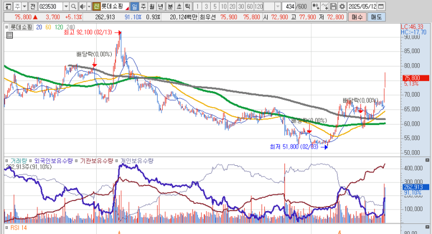
Task: Open the calendar date picker icon
Action: pos(381,6)
